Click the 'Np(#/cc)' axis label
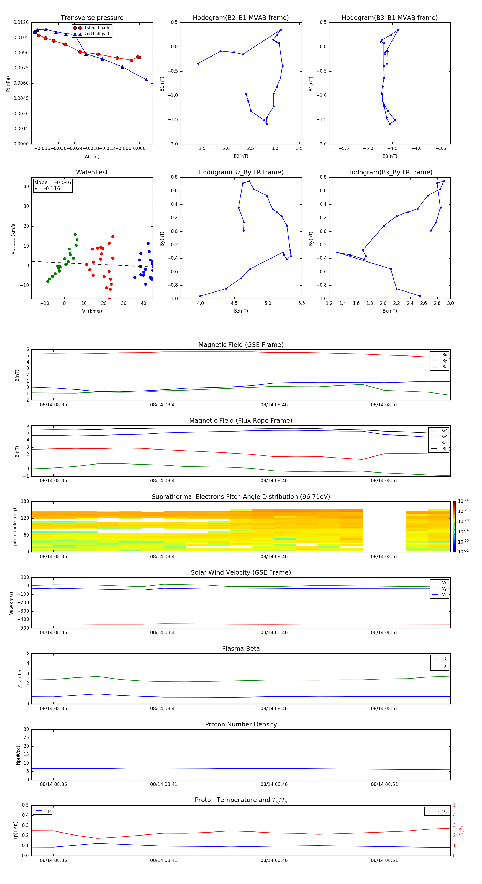The height and width of the screenshot is (884, 482). point(18,755)
